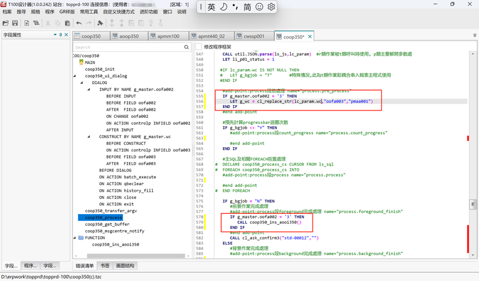Image resolution: width=479 pixels, height=281 pixels.
Task: Click the IME half-moon width icon
Action: pos(224,7)
